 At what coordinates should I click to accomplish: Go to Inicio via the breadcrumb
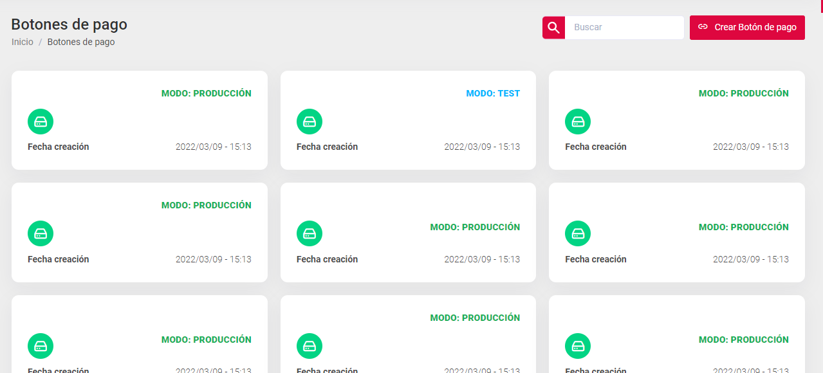click(23, 42)
